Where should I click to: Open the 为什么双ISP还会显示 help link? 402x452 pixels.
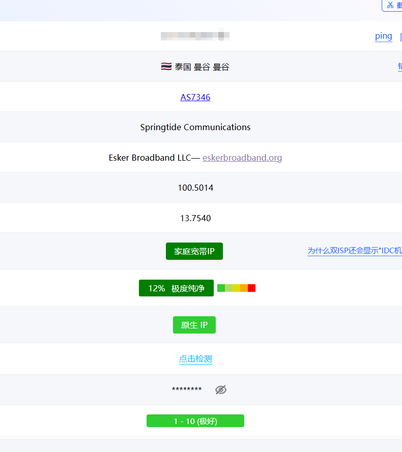tap(354, 251)
